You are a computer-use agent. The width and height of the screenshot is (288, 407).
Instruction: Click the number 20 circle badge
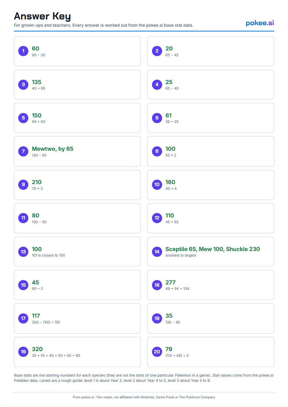157,352
